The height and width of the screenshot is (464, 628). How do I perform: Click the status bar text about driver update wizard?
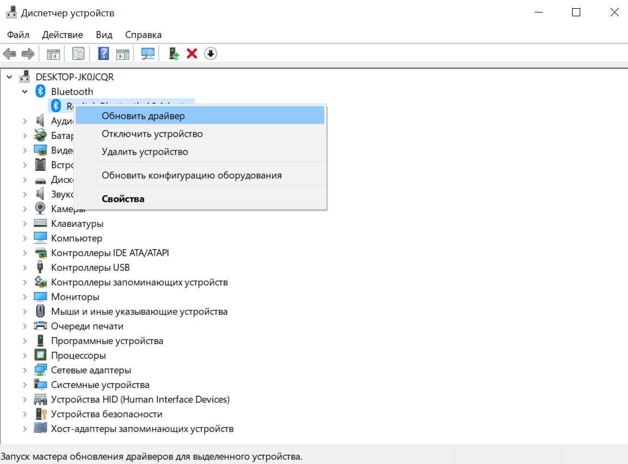151,456
